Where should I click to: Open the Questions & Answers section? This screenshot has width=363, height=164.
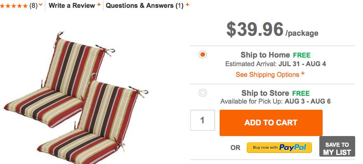point(145,5)
